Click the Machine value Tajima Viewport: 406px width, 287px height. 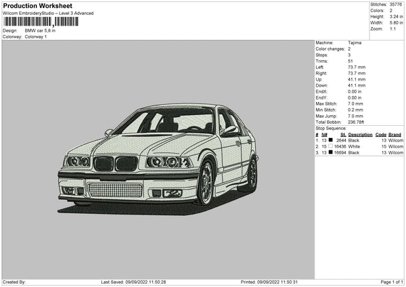[355, 43]
